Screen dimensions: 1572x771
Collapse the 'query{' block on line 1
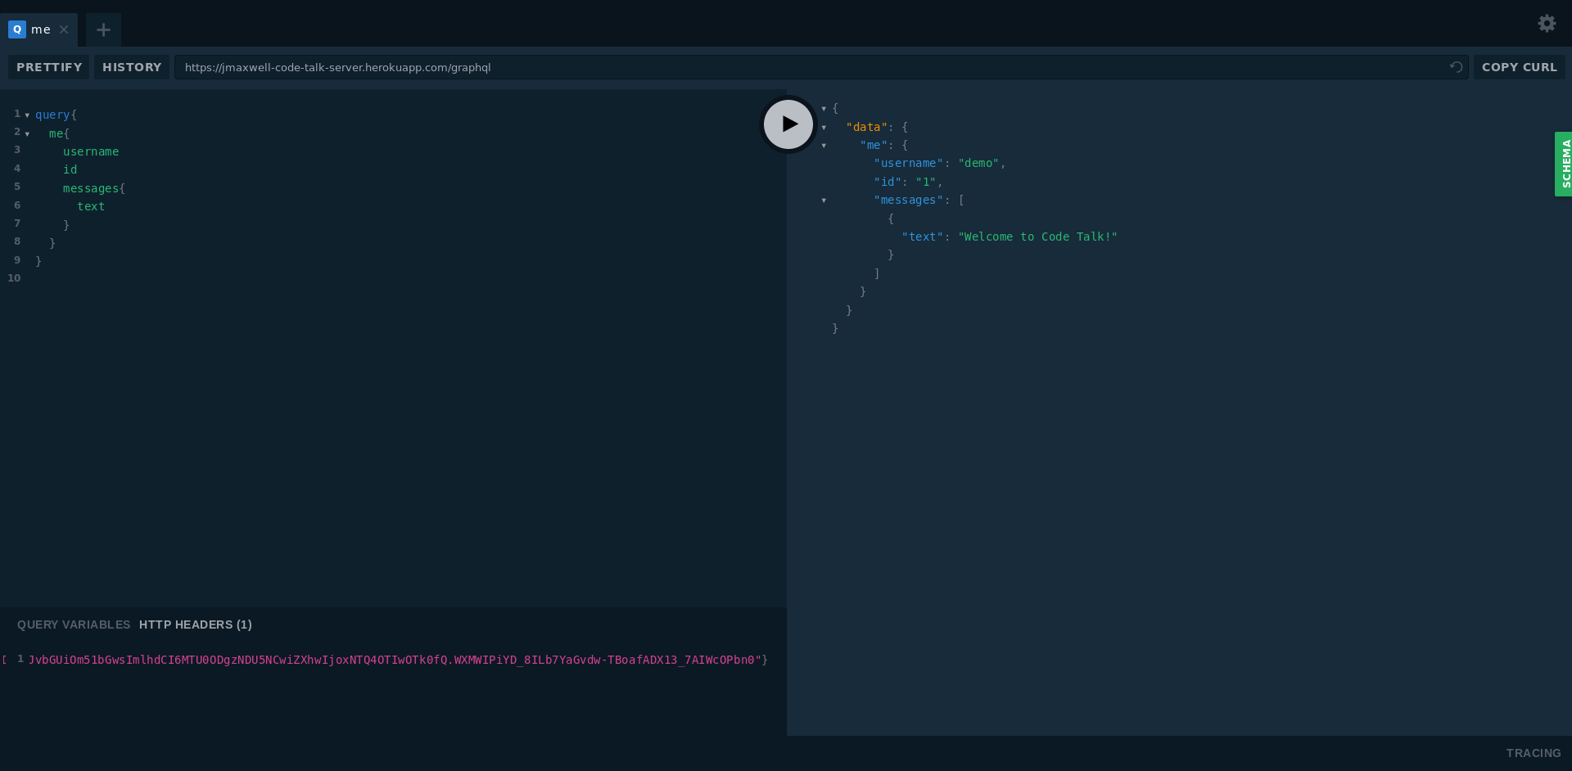point(27,115)
